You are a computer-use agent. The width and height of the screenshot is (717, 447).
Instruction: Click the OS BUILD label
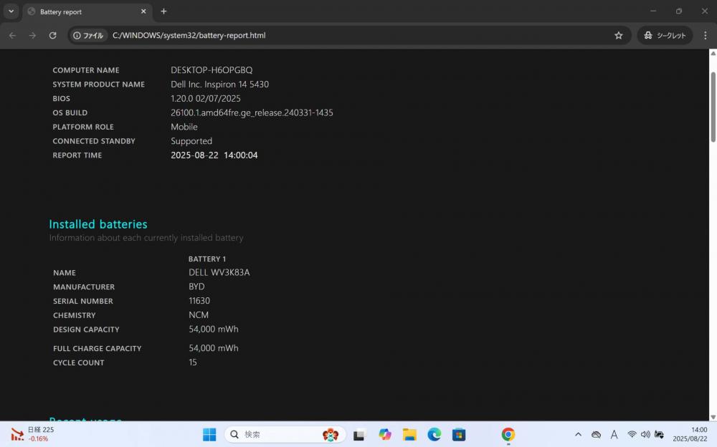70,112
